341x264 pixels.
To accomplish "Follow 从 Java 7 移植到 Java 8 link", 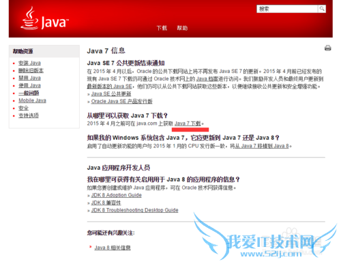I will 262,146.
